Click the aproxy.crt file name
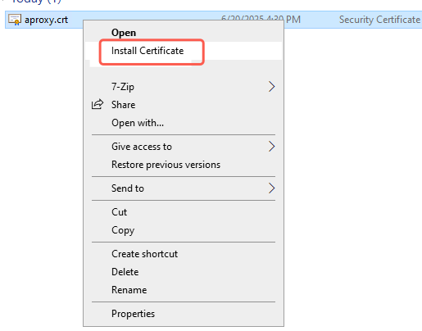The height and width of the screenshot is (331, 422). click(x=46, y=20)
